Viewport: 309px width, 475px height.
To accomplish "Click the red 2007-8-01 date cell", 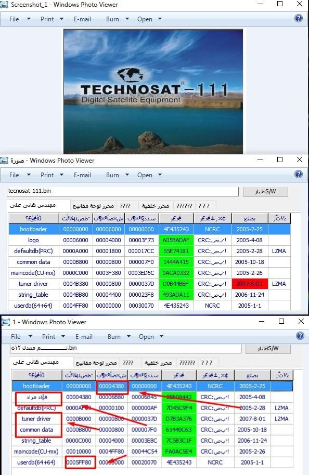I will (x=250, y=284).
